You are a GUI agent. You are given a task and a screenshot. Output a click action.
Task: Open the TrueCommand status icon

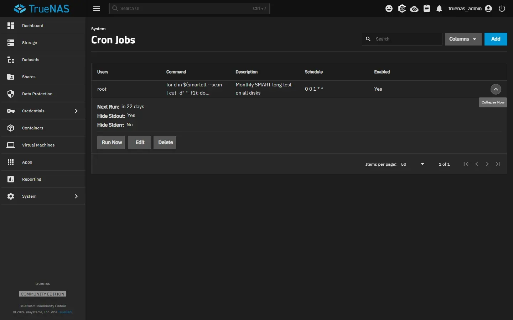[402, 9]
